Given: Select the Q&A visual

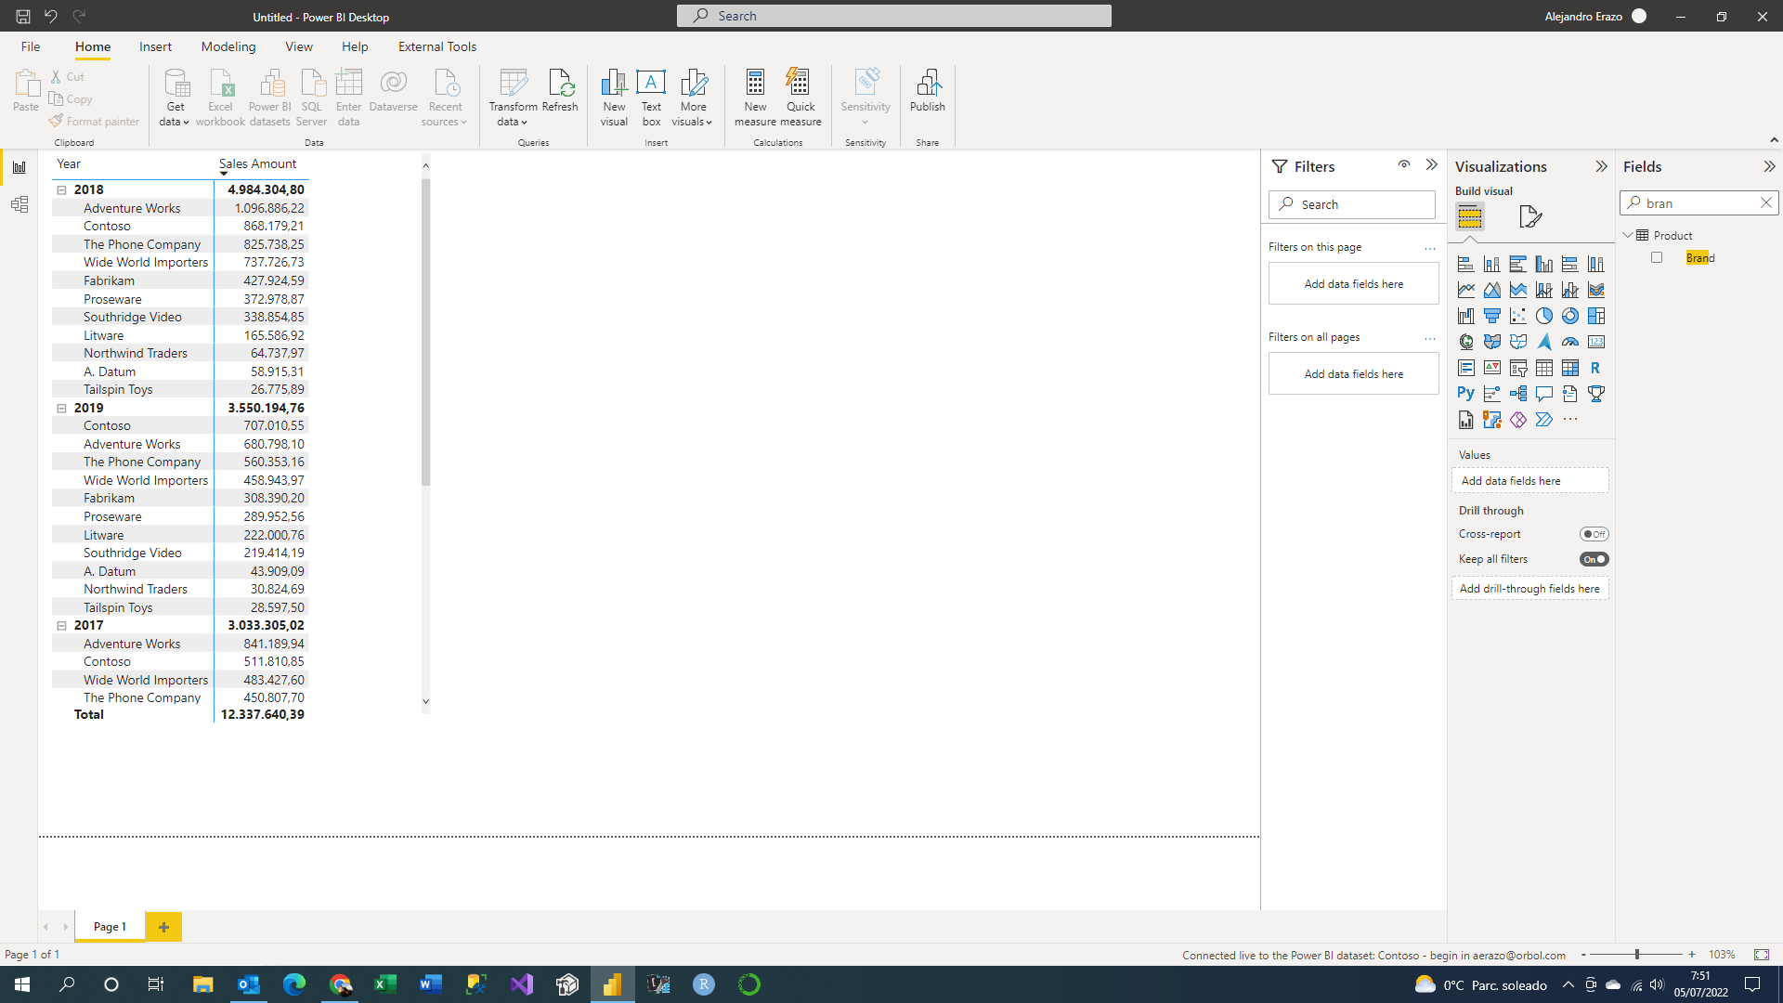Looking at the screenshot, I should 1543,394.
